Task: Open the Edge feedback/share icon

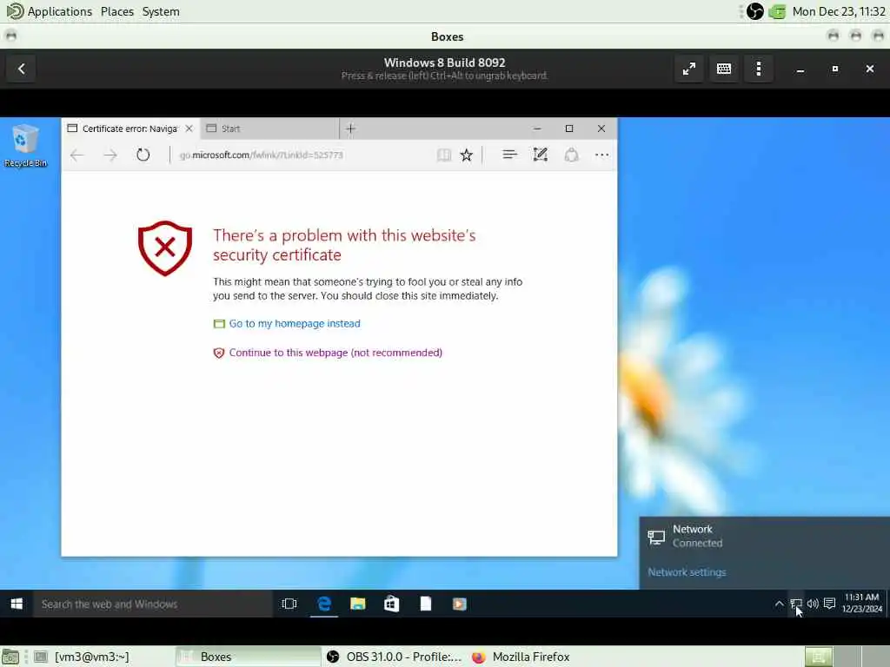Action: coord(572,155)
